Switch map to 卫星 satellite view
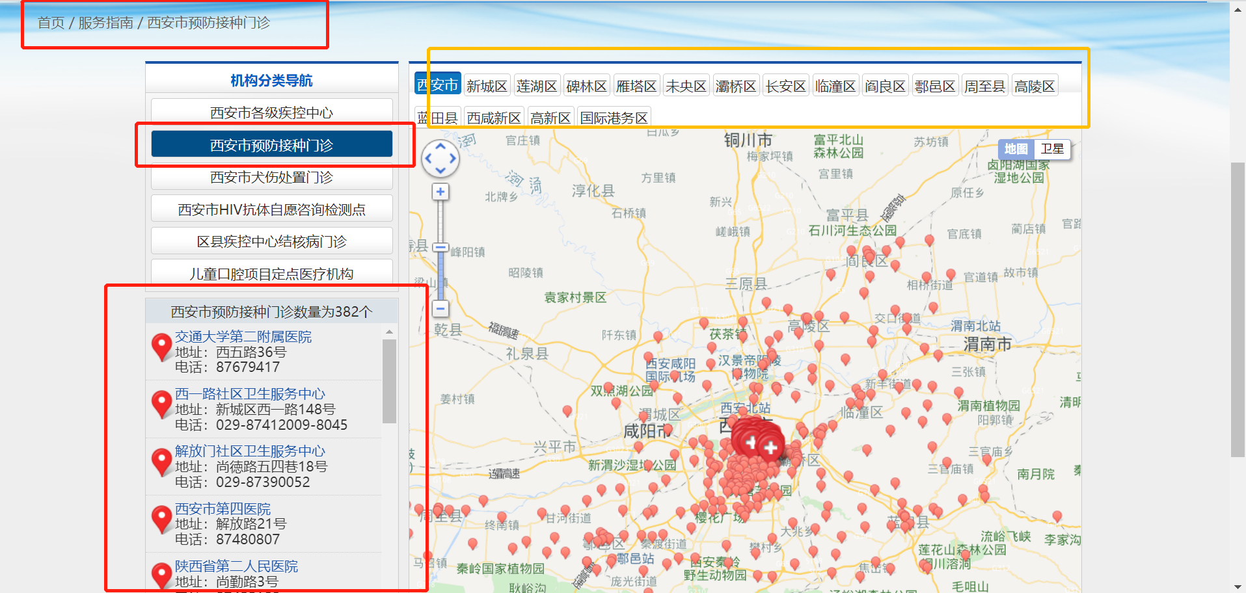 pos(1052,149)
